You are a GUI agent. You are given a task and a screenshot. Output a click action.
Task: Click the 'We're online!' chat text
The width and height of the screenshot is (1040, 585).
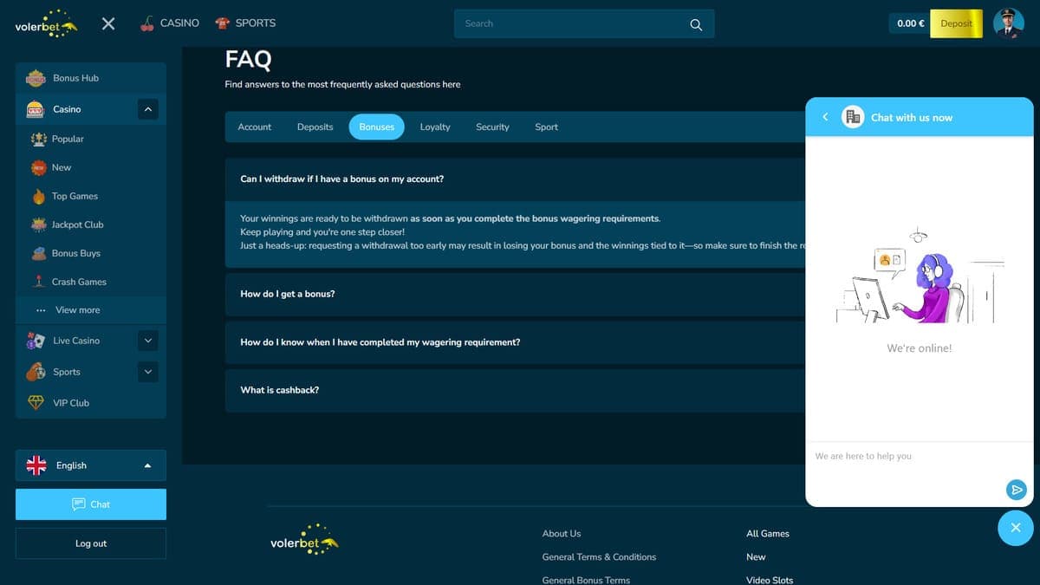(920, 348)
